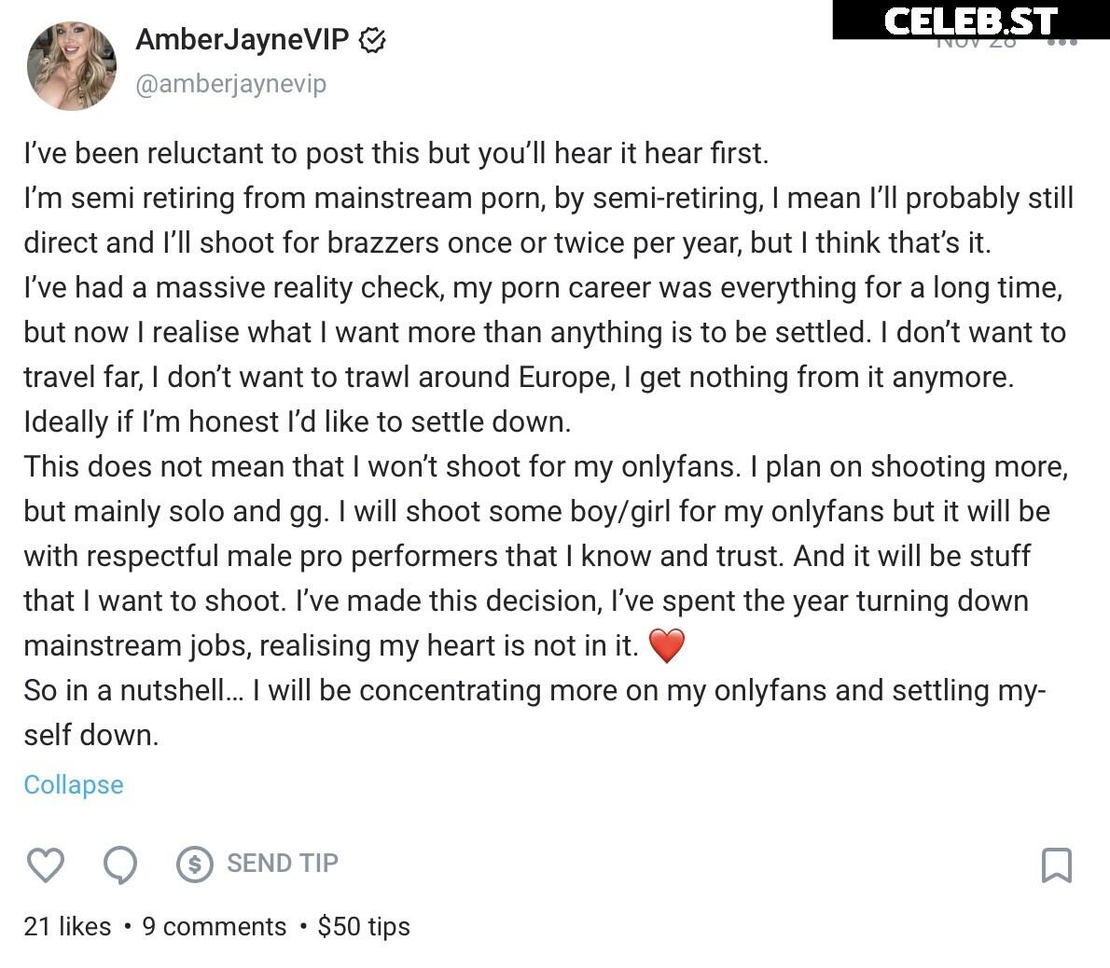View the 21 likes list
Image resolution: width=1110 pixels, height=968 pixels.
pyautogui.click(x=67, y=926)
